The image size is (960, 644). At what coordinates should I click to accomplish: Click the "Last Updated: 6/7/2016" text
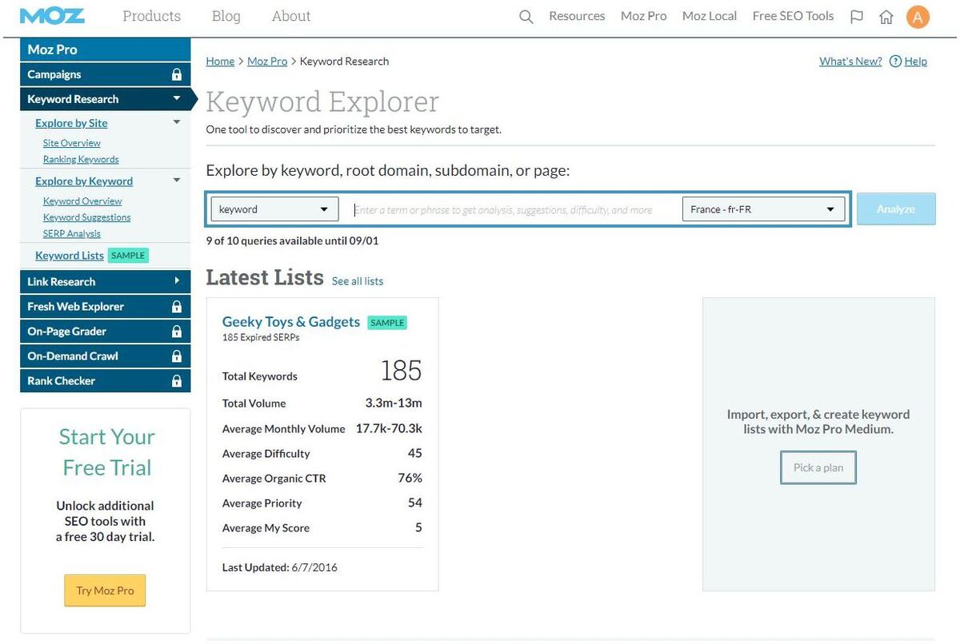click(x=280, y=567)
